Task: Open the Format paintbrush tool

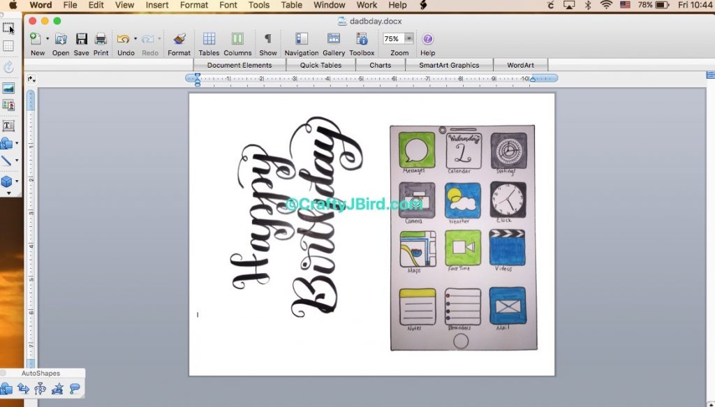Action: pyautogui.click(x=179, y=39)
